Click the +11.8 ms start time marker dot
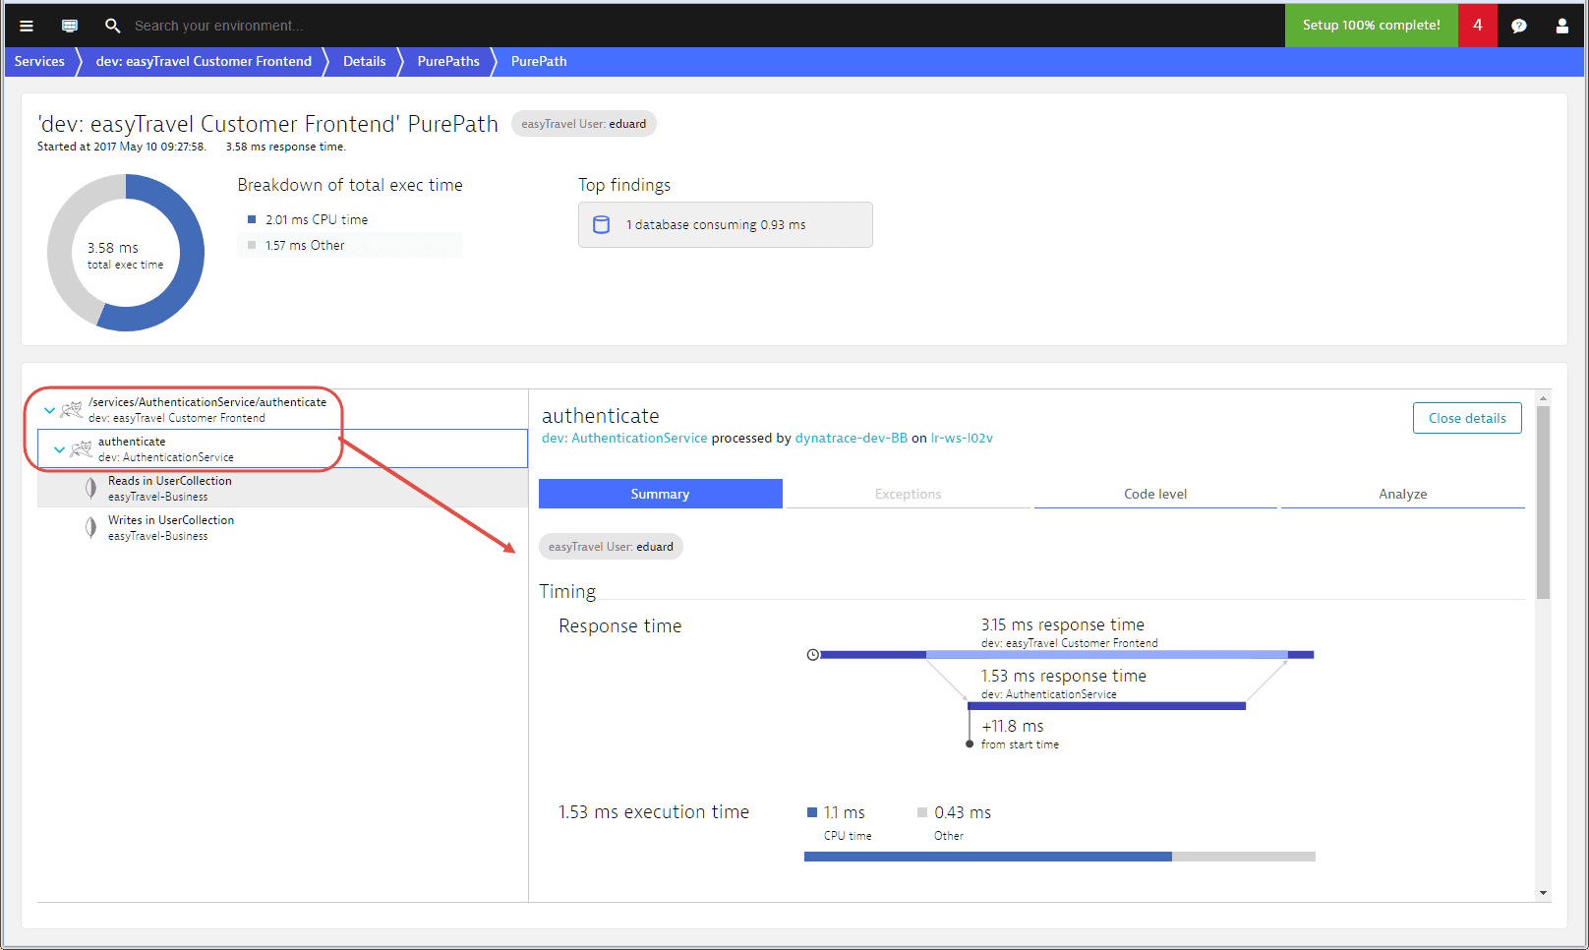The height and width of the screenshot is (950, 1589). (970, 744)
